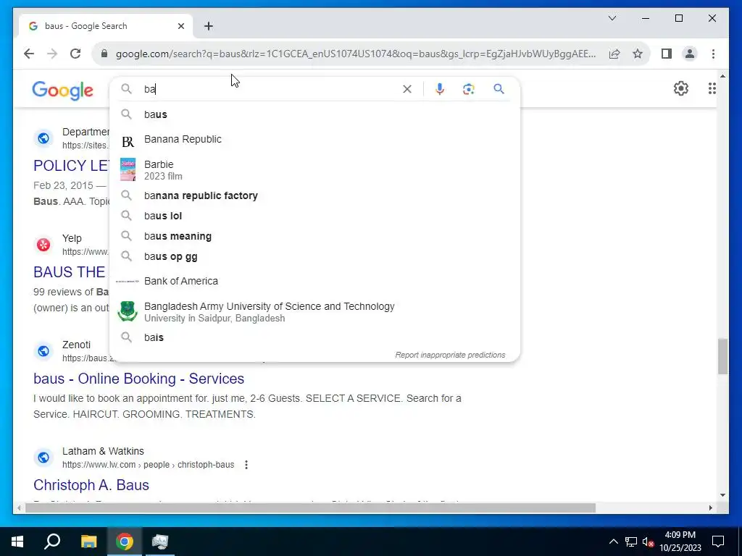
Task: Choose the 'bais' suggestion
Action: 314,337
